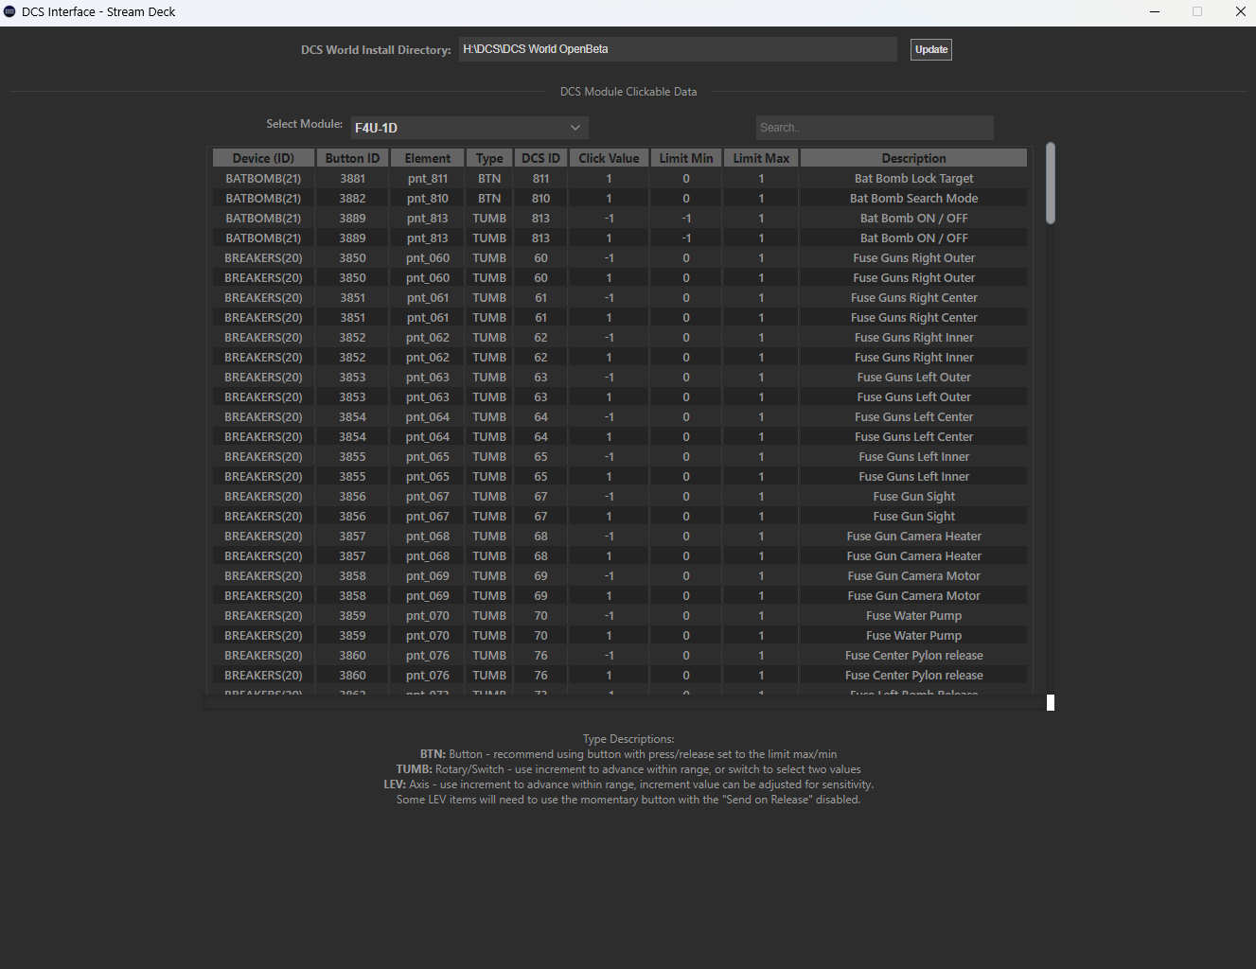Click the DCS ID column header
This screenshot has width=1256, height=969.
(x=540, y=158)
